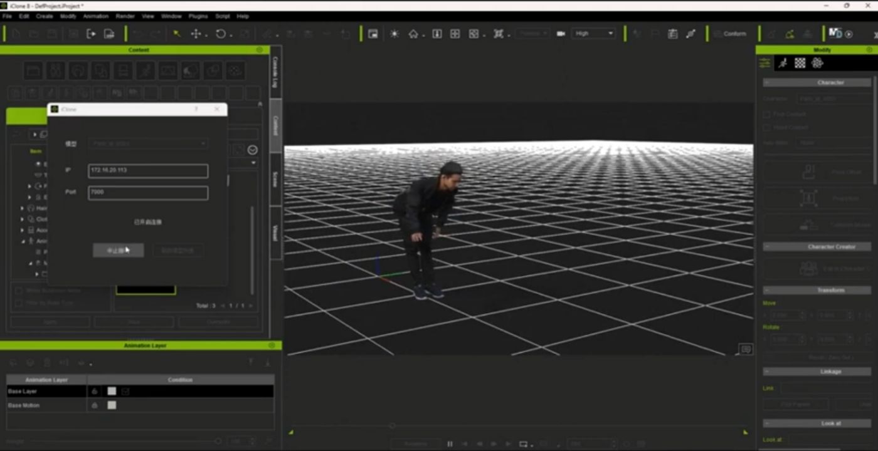The image size is (878, 451).
Task: Click the Animation Layer panel pin icon
Action: [x=272, y=346]
